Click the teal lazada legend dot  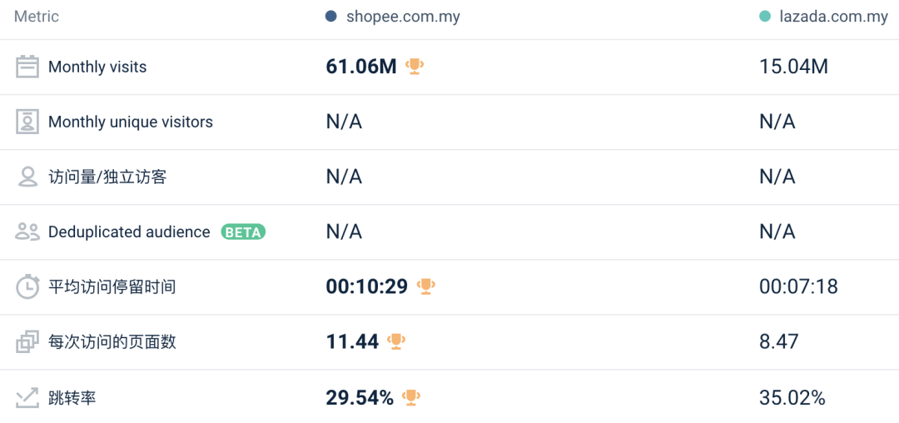765,17
